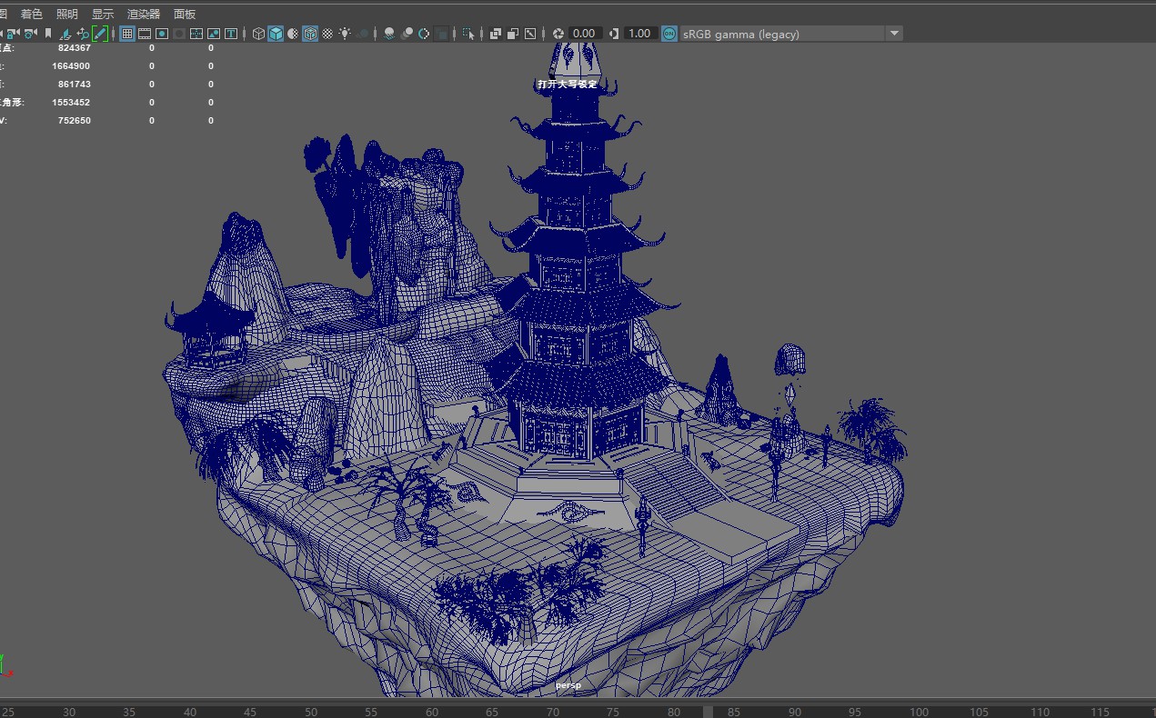Click the textured checker icon
Image resolution: width=1156 pixels, height=718 pixels.
(327, 34)
